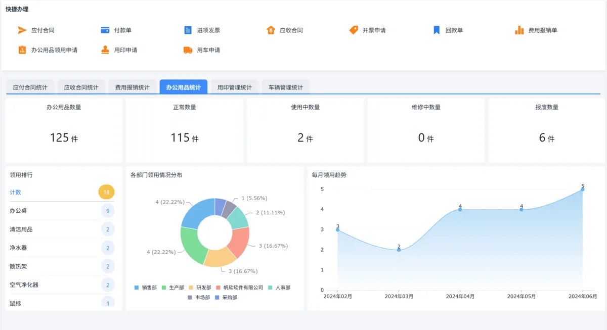This screenshot has width=607, height=330.
Task: Click the 进项发票 document icon
Action: [x=188, y=30]
